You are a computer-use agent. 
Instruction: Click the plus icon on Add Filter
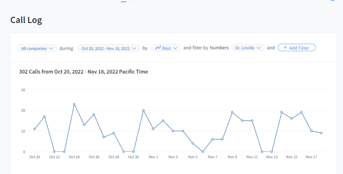tap(285, 48)
